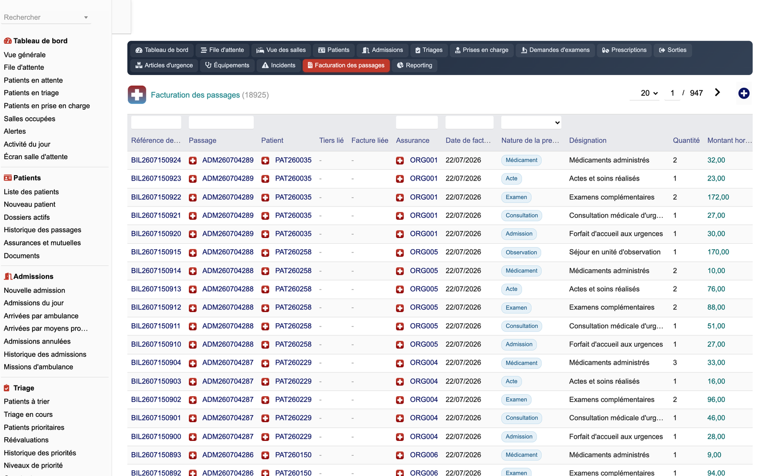Click the Médicament badge in row BIL2607150904
769x476 pixels.
(x=522, y=363)
